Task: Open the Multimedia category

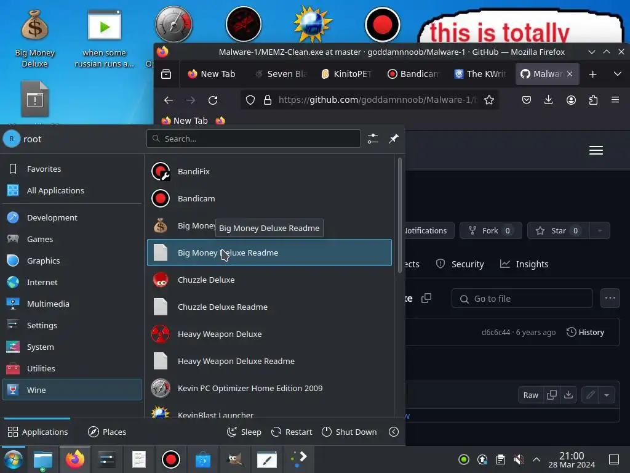Action: [72, 304]
